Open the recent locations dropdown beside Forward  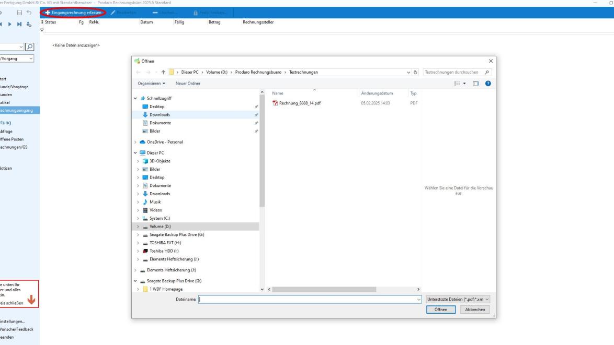click(x=156, y=72)
